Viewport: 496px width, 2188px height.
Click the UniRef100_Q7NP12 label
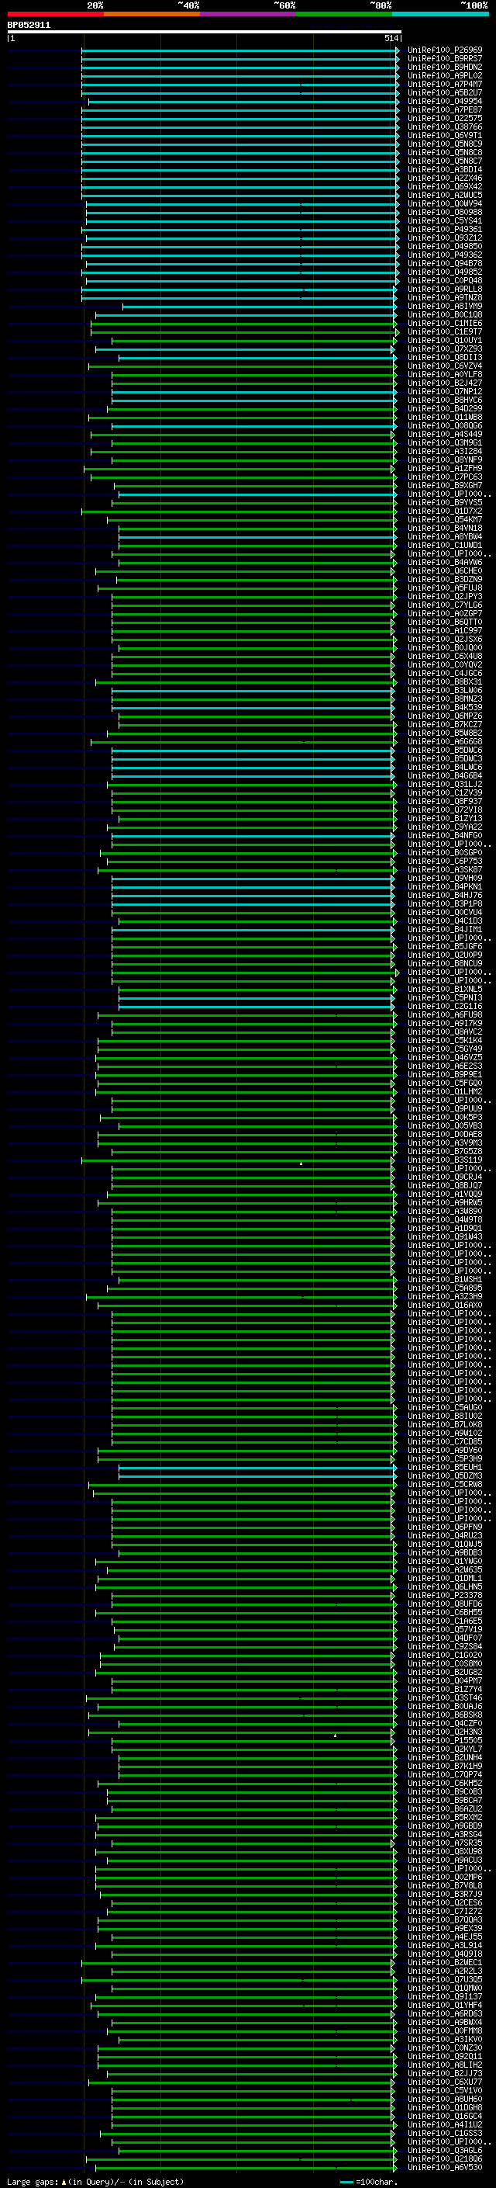pyautogui.click(x=445, y=391)
